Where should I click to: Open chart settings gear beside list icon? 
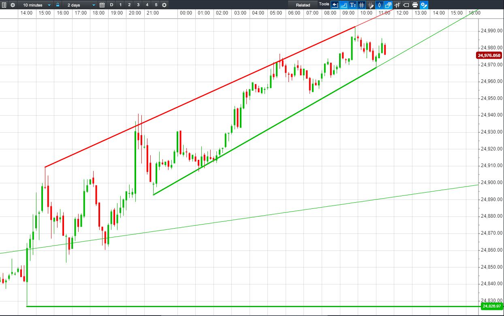click(13, 5)
